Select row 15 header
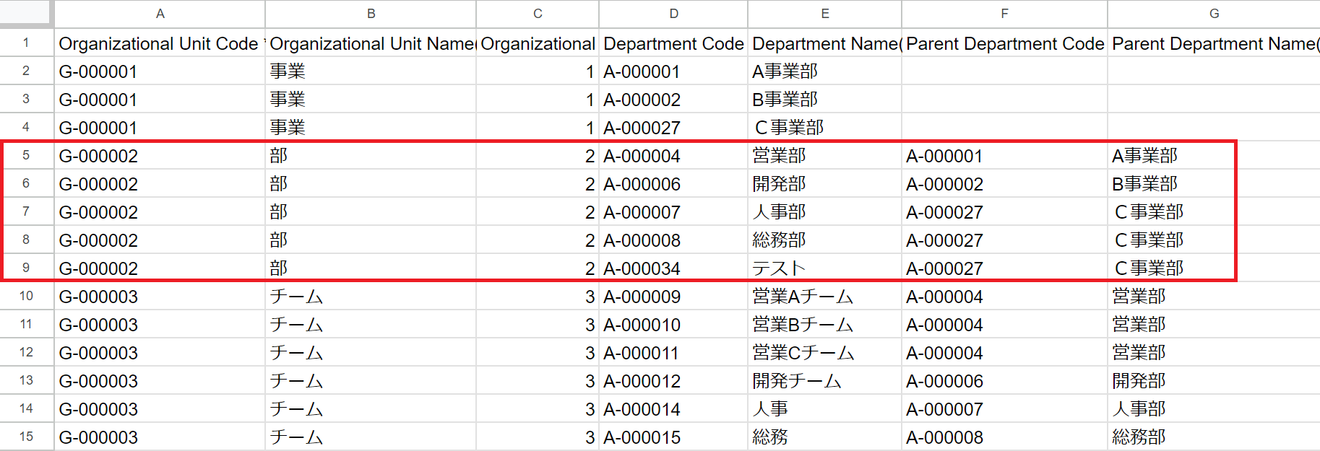 tap(26, 437)
